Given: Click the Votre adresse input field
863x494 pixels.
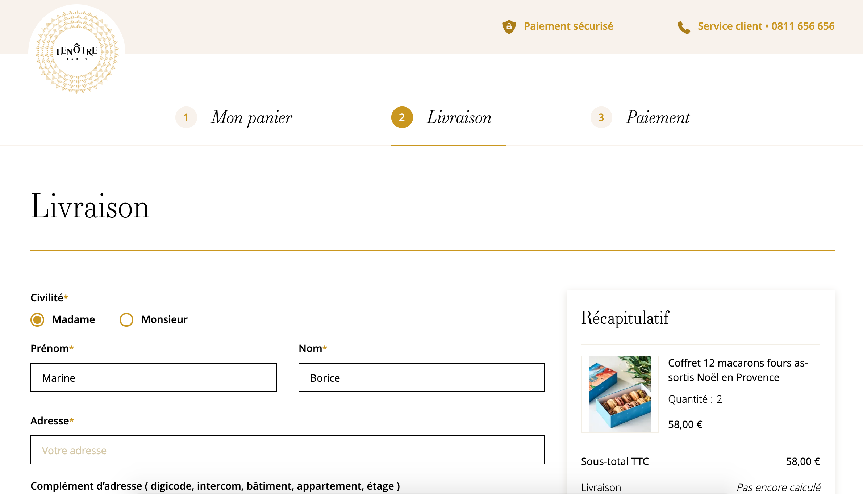Looking at the screenshot, I should [288, 450].
